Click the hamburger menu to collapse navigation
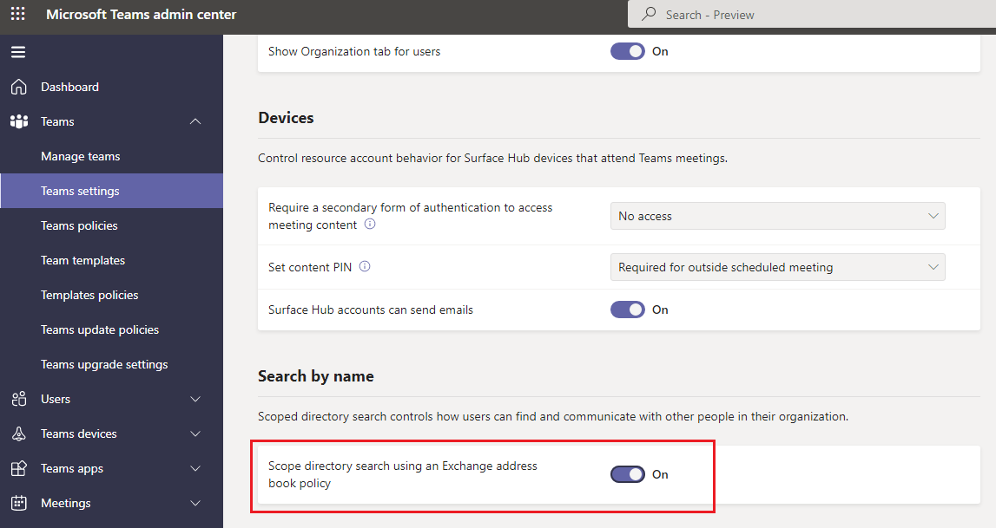The height and width of the screenshot is (528, 996). (18, 51)
